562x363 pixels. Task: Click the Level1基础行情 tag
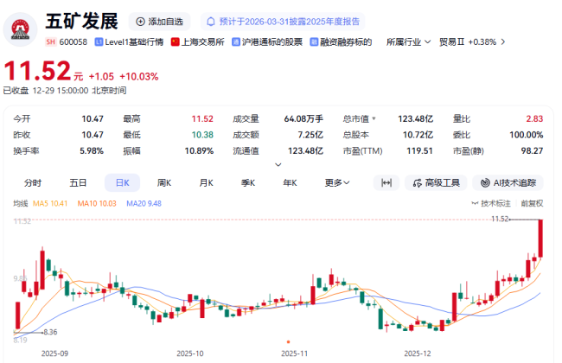pos(129,42)
